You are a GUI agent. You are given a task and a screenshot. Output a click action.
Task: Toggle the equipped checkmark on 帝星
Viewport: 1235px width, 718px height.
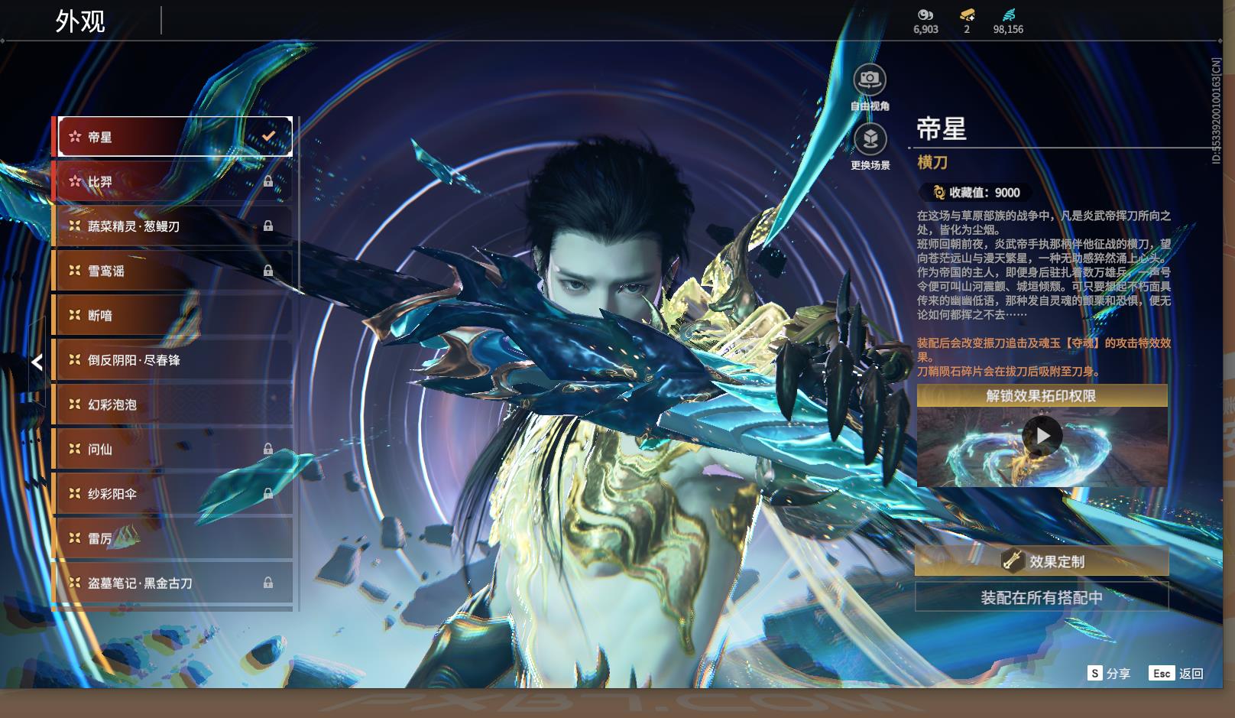[x=268, y=136]
